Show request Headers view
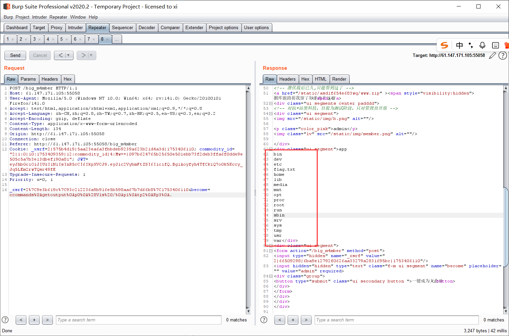This screenshot has width=509, height=336. pos(50,79)
